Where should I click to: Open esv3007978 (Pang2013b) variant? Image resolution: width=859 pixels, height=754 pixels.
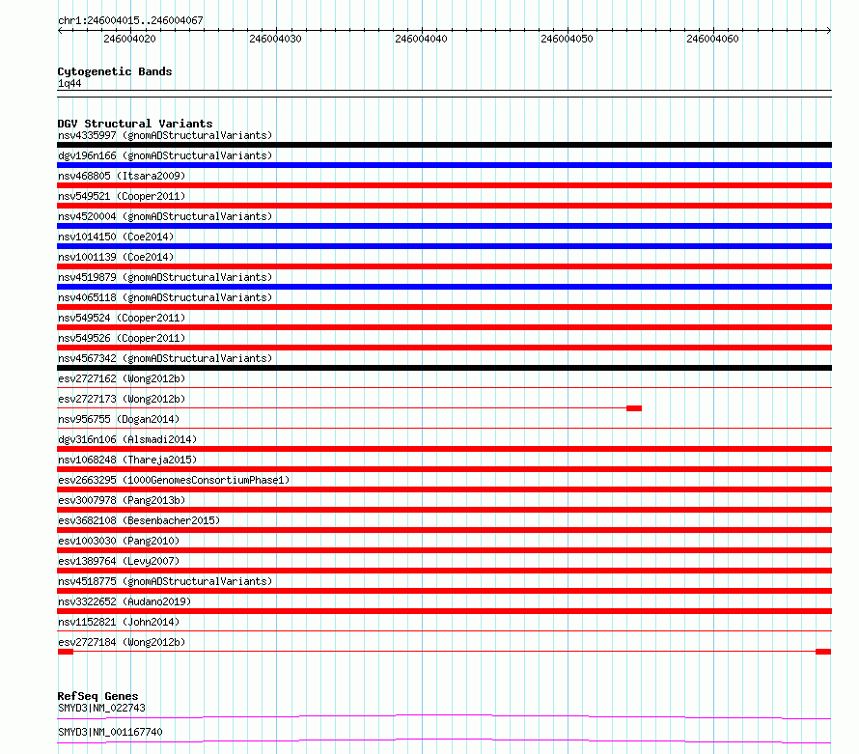click(122, 500)
